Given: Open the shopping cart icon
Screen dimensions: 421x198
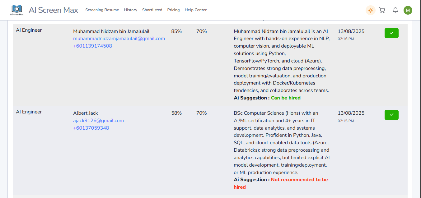Looking at the screenshot, I should [382, 10].
